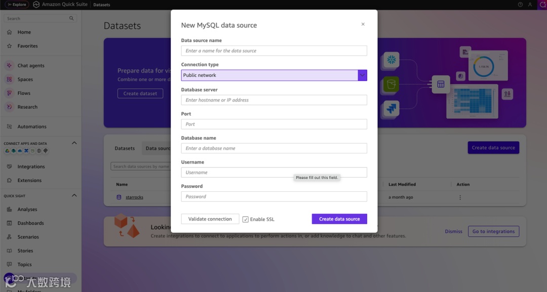The width and height of the screenshot is (547, 292).
Task: Toggle the Enable SSL checkbox
Action: click(246, 219)
